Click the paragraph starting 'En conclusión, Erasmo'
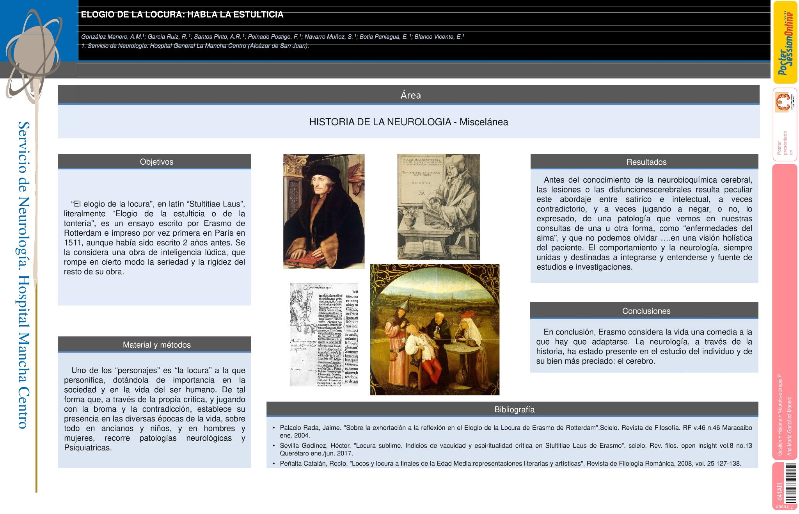Screen dimensions: 799x514 (x=645, y=347)
